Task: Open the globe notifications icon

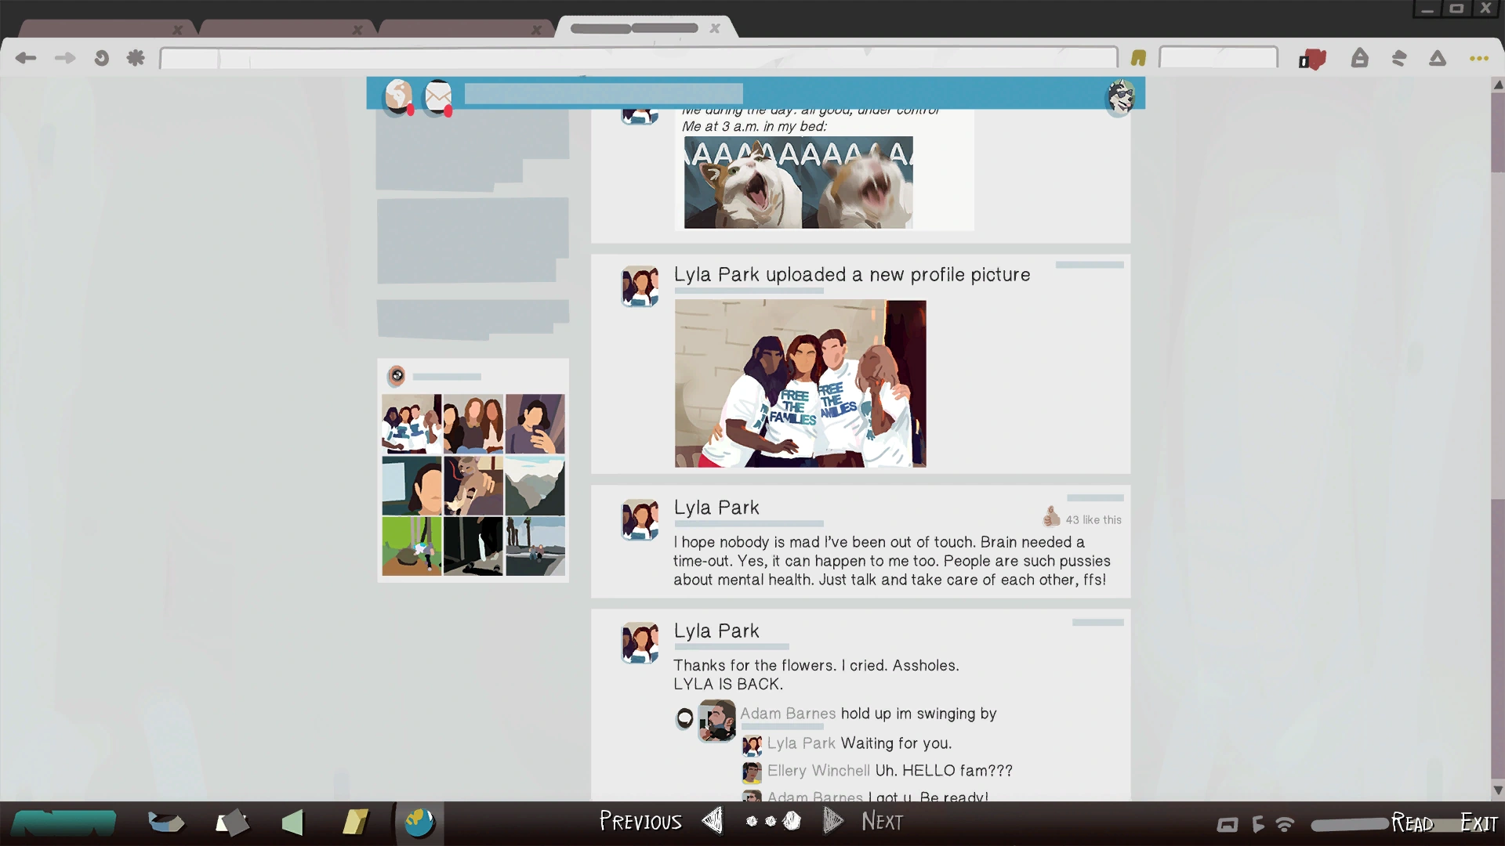Action: 398,96
